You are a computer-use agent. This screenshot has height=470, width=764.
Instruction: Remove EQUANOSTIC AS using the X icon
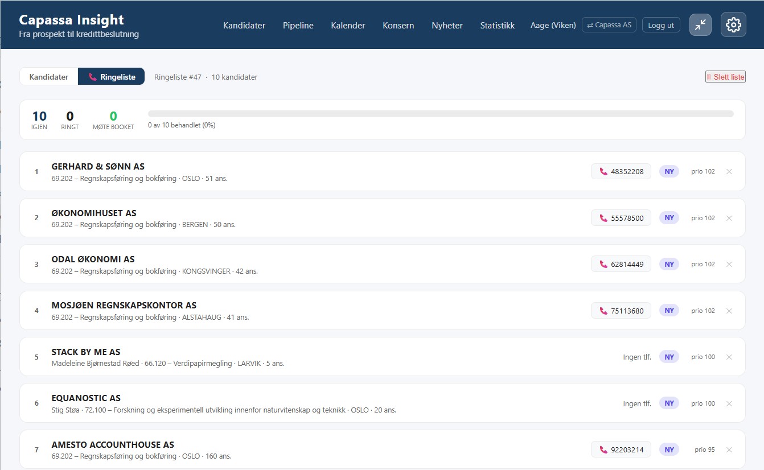[x=729, y=403]
